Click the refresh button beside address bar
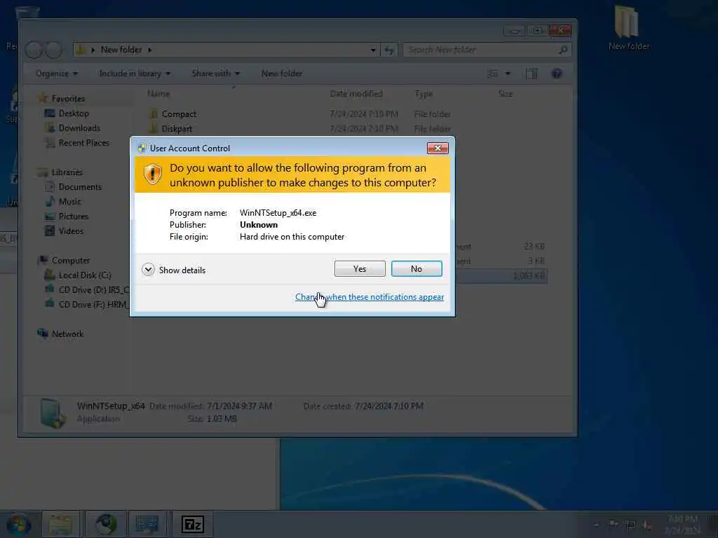The image size is (718, 538). click(389, 50)
